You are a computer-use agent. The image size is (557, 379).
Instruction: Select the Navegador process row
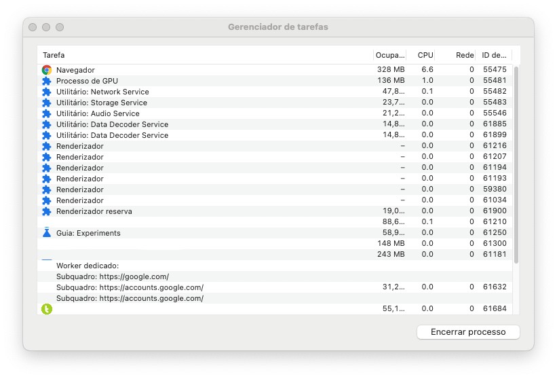pos(204,70)
